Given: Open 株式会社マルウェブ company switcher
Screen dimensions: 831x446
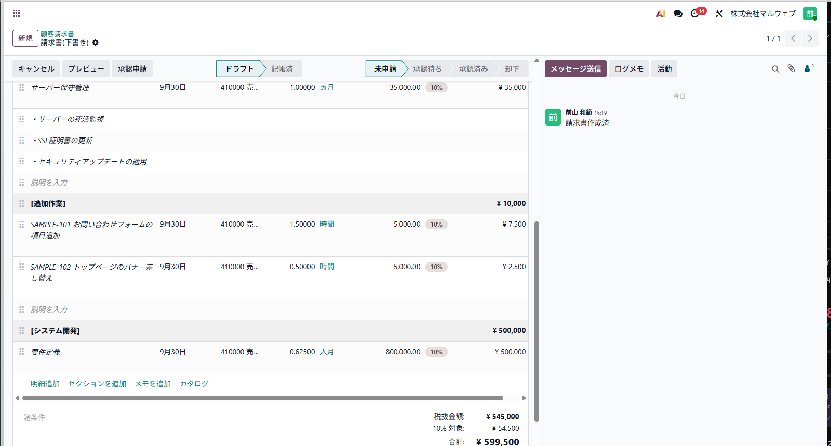Looking at the screenshot, I should (x=763, y=13).
